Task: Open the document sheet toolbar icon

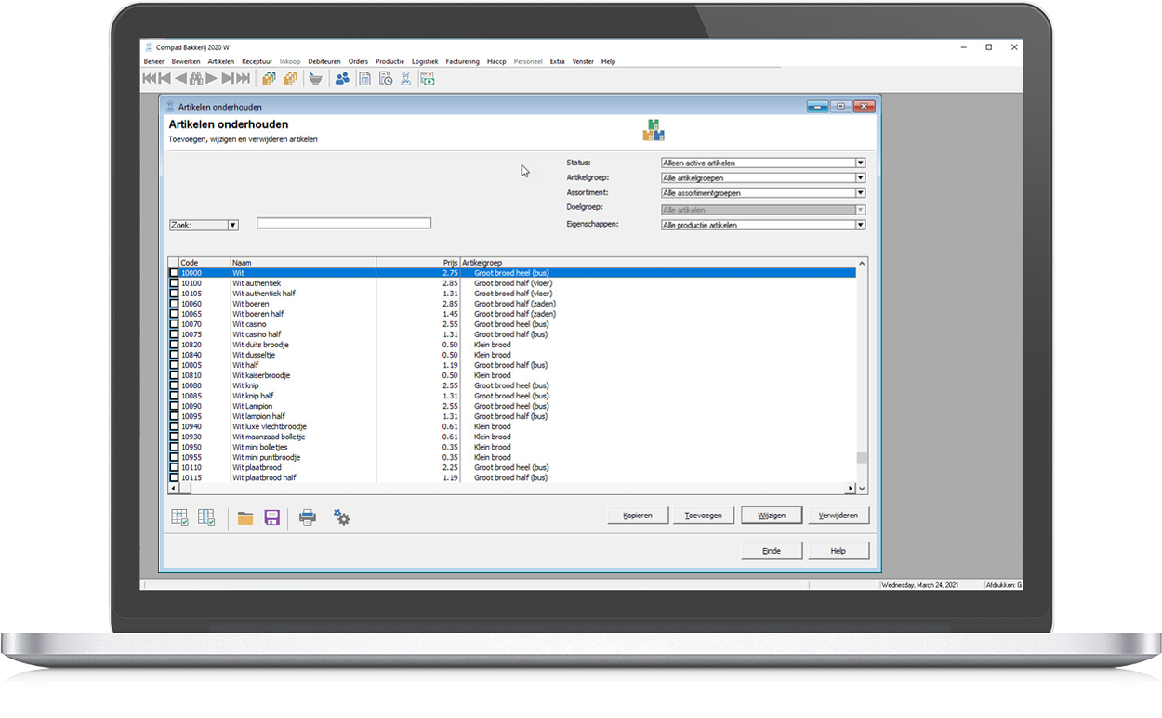Action: pos(364,79)
